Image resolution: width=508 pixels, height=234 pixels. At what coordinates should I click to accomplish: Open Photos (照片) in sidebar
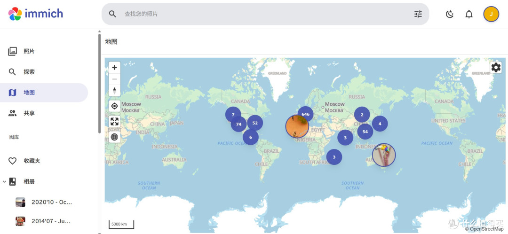(x=44, y=51)
